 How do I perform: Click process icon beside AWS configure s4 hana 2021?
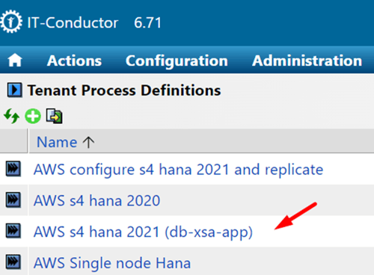point(13,169)
